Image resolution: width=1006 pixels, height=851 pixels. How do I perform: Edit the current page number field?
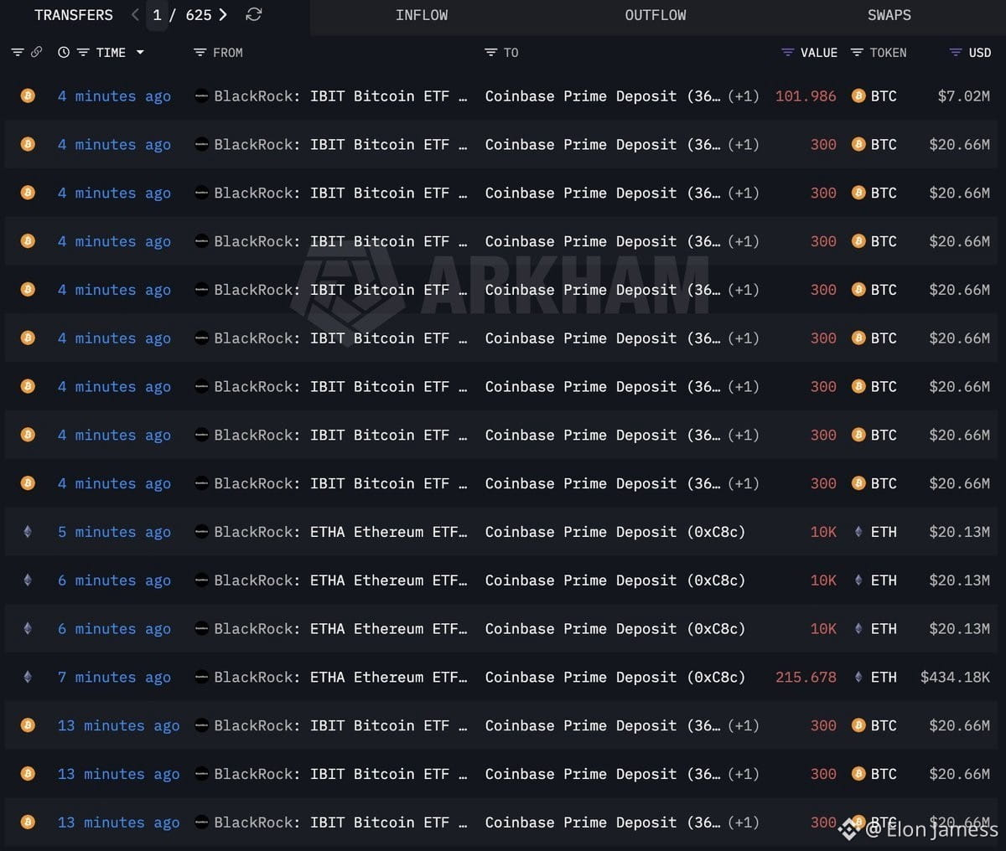pos(157,15)
